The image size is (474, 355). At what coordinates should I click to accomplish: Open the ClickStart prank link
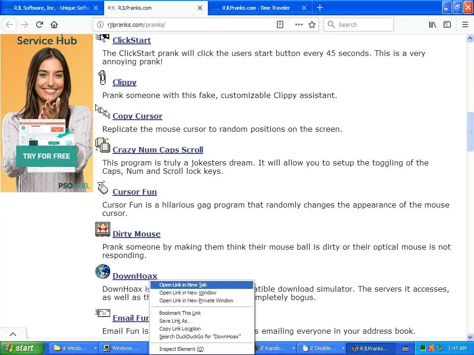coord(131,40)
